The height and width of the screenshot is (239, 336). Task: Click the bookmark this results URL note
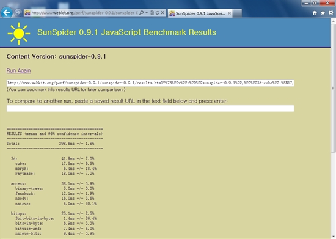66,90
